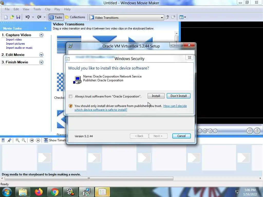Open the Play menu
Viewport: 263px width, 197px height.
click(57, 9)
